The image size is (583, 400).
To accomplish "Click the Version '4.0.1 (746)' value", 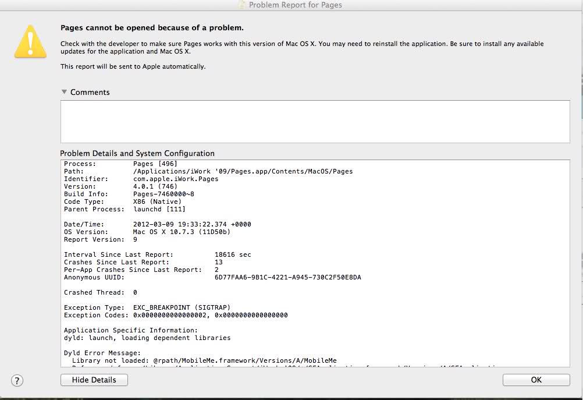I will [155, 186].
